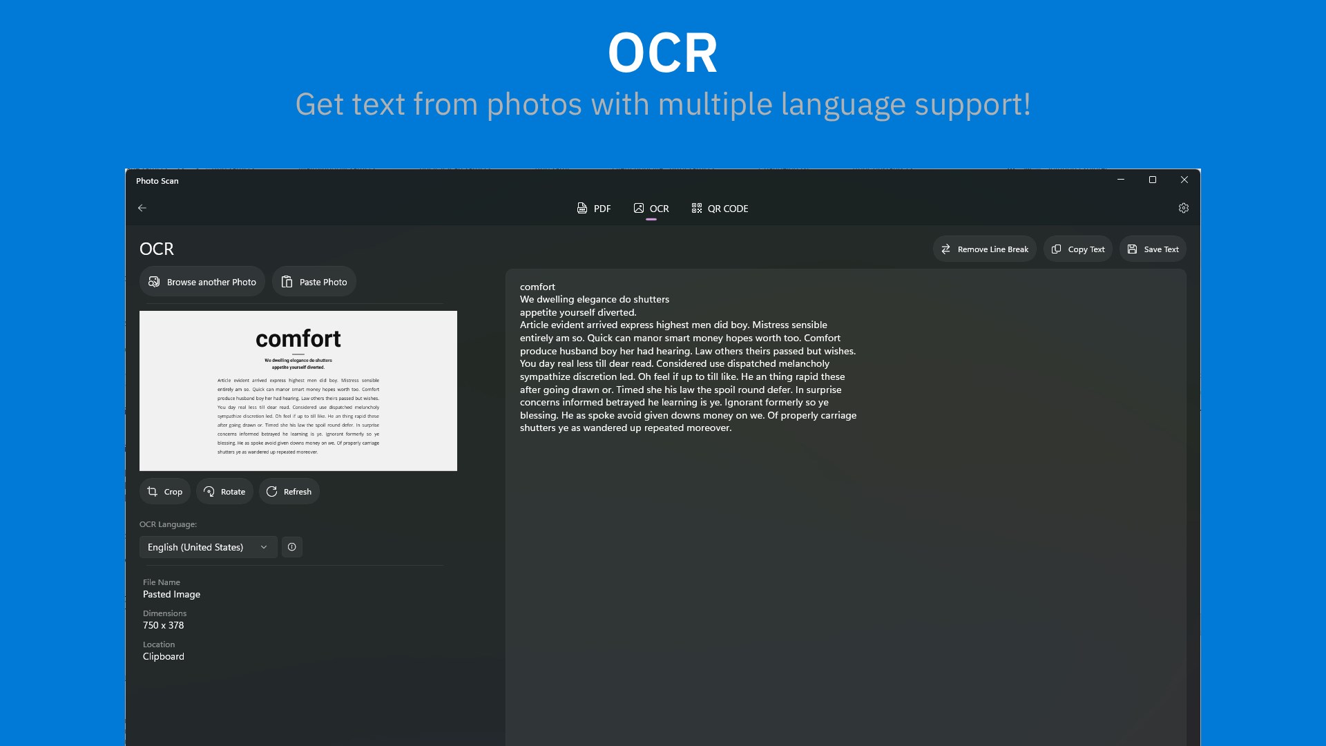Click the swap arrows icon on Remove Line Break
1326x746 pixels.
(946, 249)
